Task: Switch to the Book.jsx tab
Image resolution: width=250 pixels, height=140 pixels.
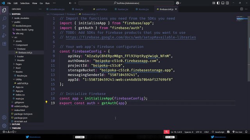Action: [77, 9]
